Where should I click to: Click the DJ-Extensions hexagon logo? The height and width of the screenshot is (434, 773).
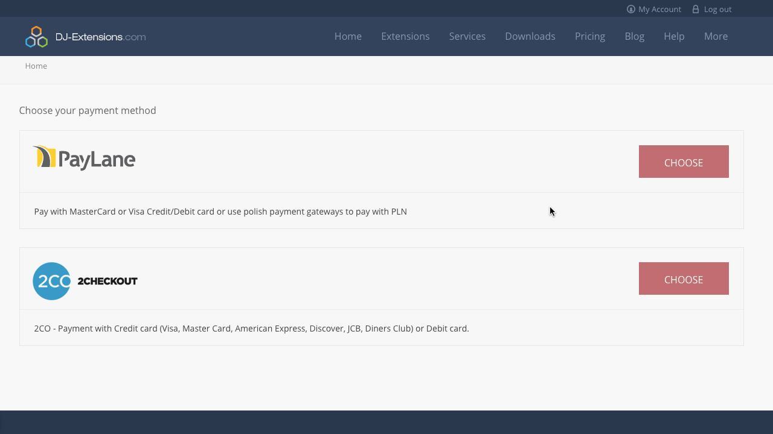point(36,37)
